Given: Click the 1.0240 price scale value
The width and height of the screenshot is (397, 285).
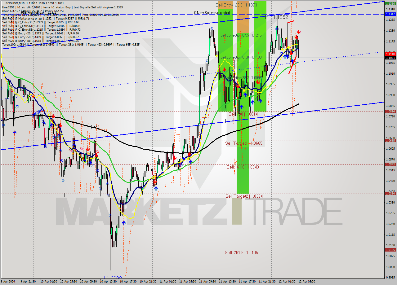Looking at the screenshot, I should [390, 224].
